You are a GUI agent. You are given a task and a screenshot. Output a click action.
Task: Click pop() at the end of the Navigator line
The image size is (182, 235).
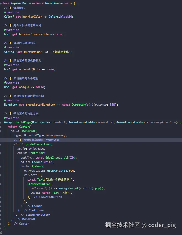99,188
